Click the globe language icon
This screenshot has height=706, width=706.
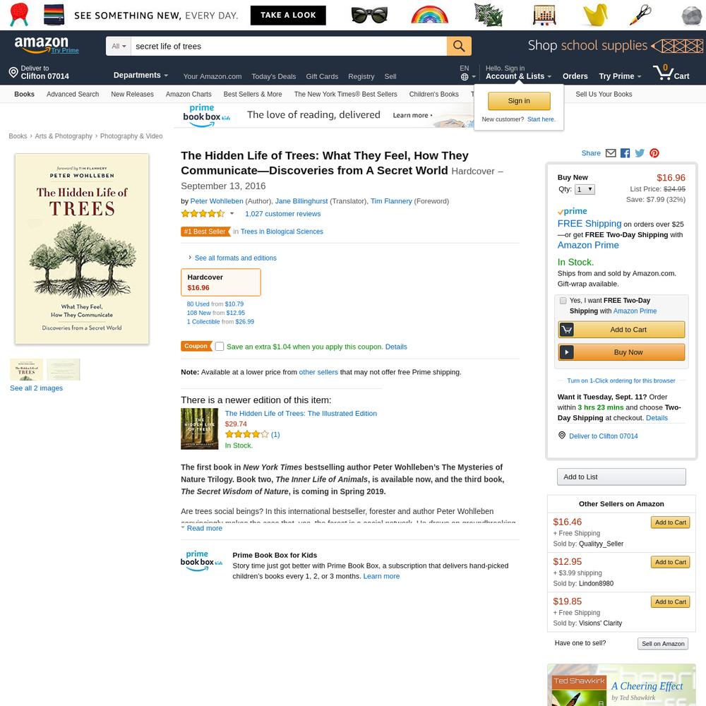coord(465,77)
